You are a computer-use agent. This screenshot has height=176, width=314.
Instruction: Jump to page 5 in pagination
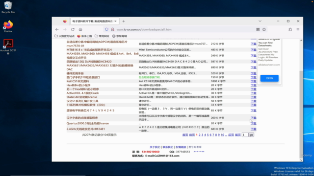(x=208, y=135)
